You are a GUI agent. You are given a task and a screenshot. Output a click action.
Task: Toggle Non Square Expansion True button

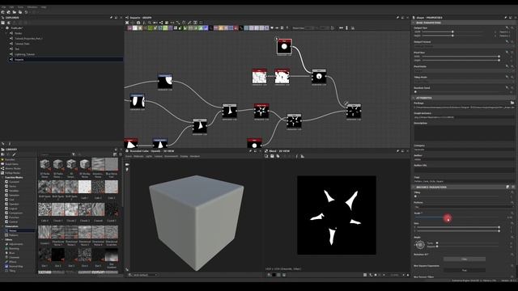464,270
